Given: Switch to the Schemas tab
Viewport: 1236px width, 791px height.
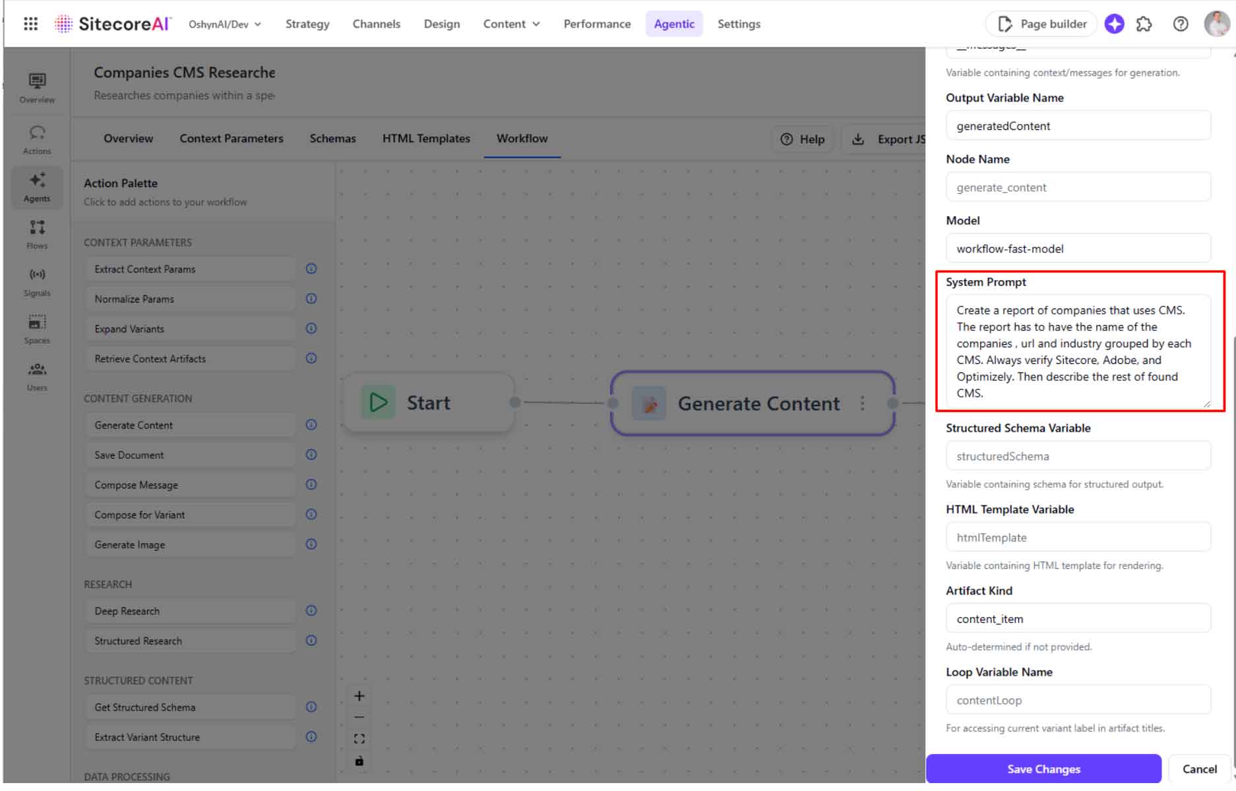Looking at the screenshot, I should point(332,138).
